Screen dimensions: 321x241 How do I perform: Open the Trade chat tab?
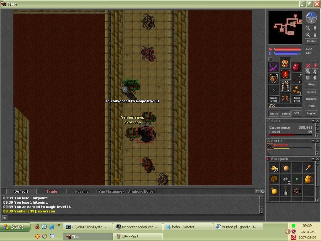click(x=51, y=191)
